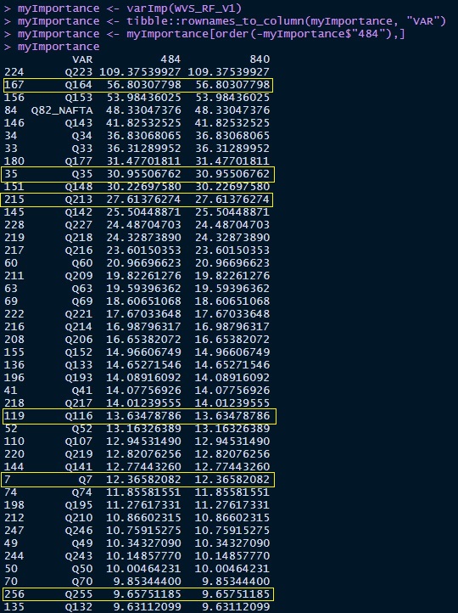The height and width of the screenshot is (613, 458).
Task: Click the value 109.37539927 in column 484
Action: (140, 72)
